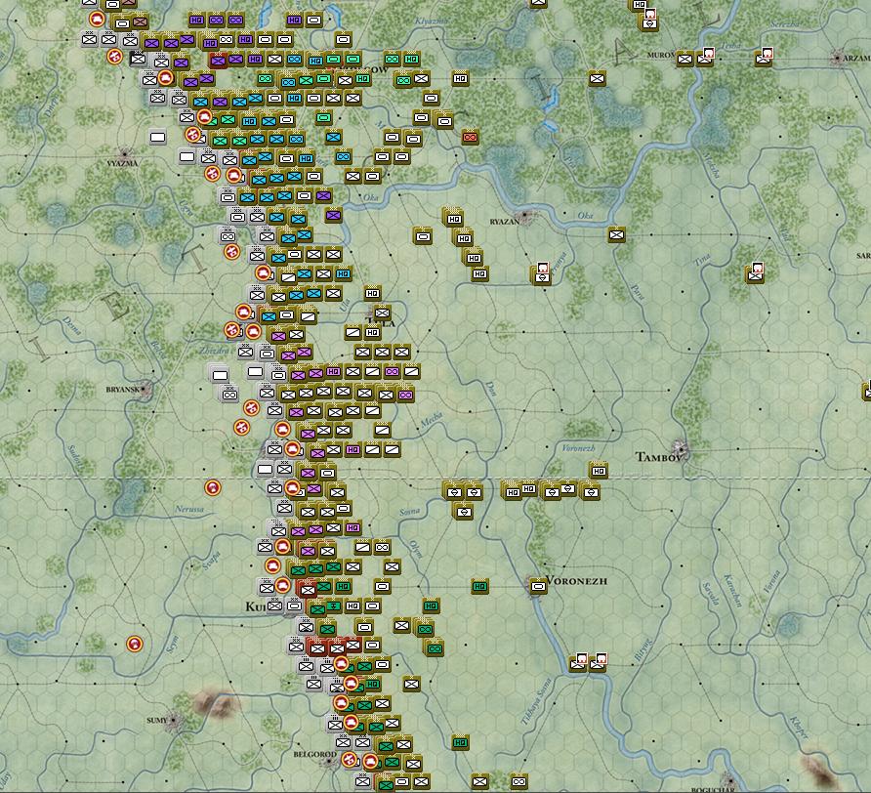Viewport: 871px width, 793px height.
Task: Click the Bryansk city symbol
Action: pos(145,389)
